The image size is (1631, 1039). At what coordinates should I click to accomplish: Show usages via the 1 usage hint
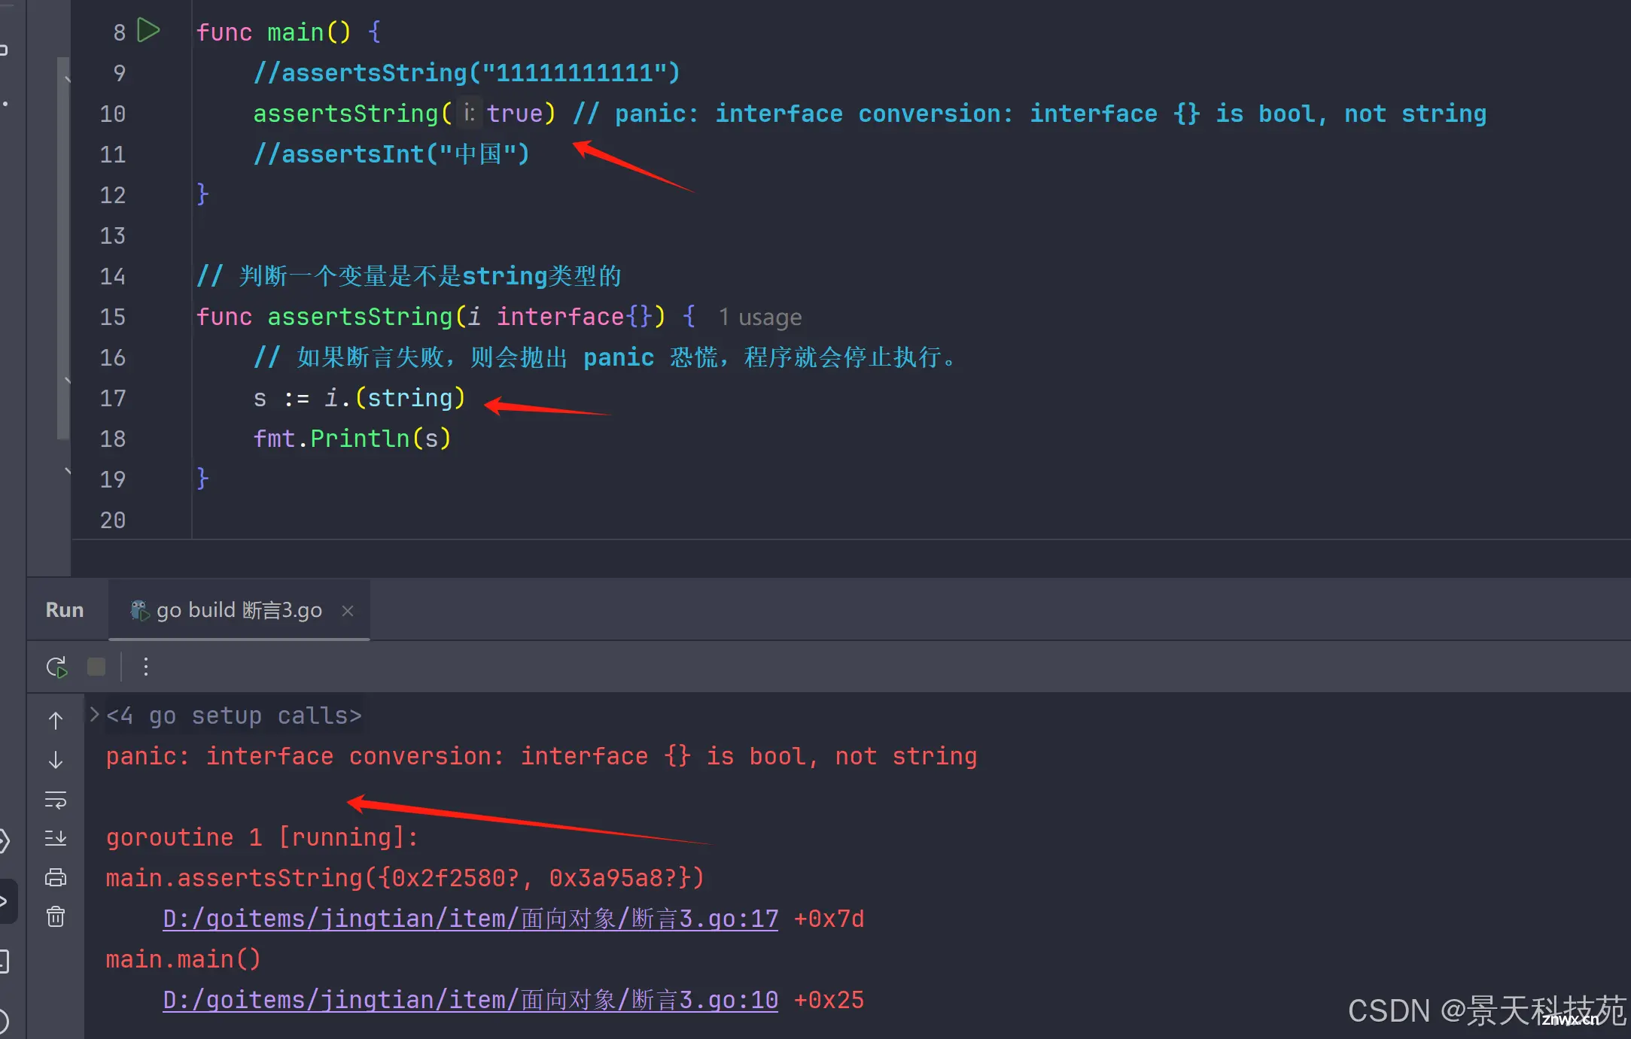760,317
